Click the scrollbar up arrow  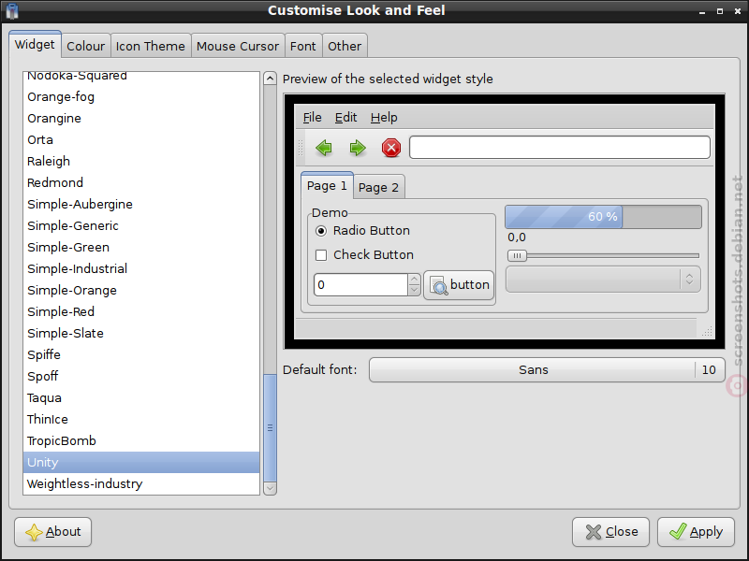[270, 79]
